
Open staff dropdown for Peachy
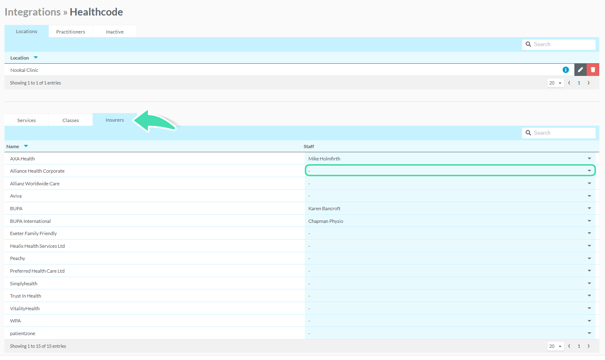[x=450, y=258]
